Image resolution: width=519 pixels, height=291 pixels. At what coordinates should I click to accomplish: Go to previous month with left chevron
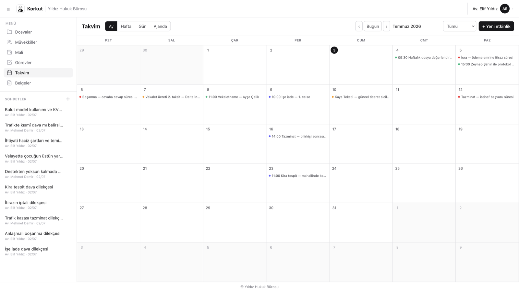coord(359,26)
